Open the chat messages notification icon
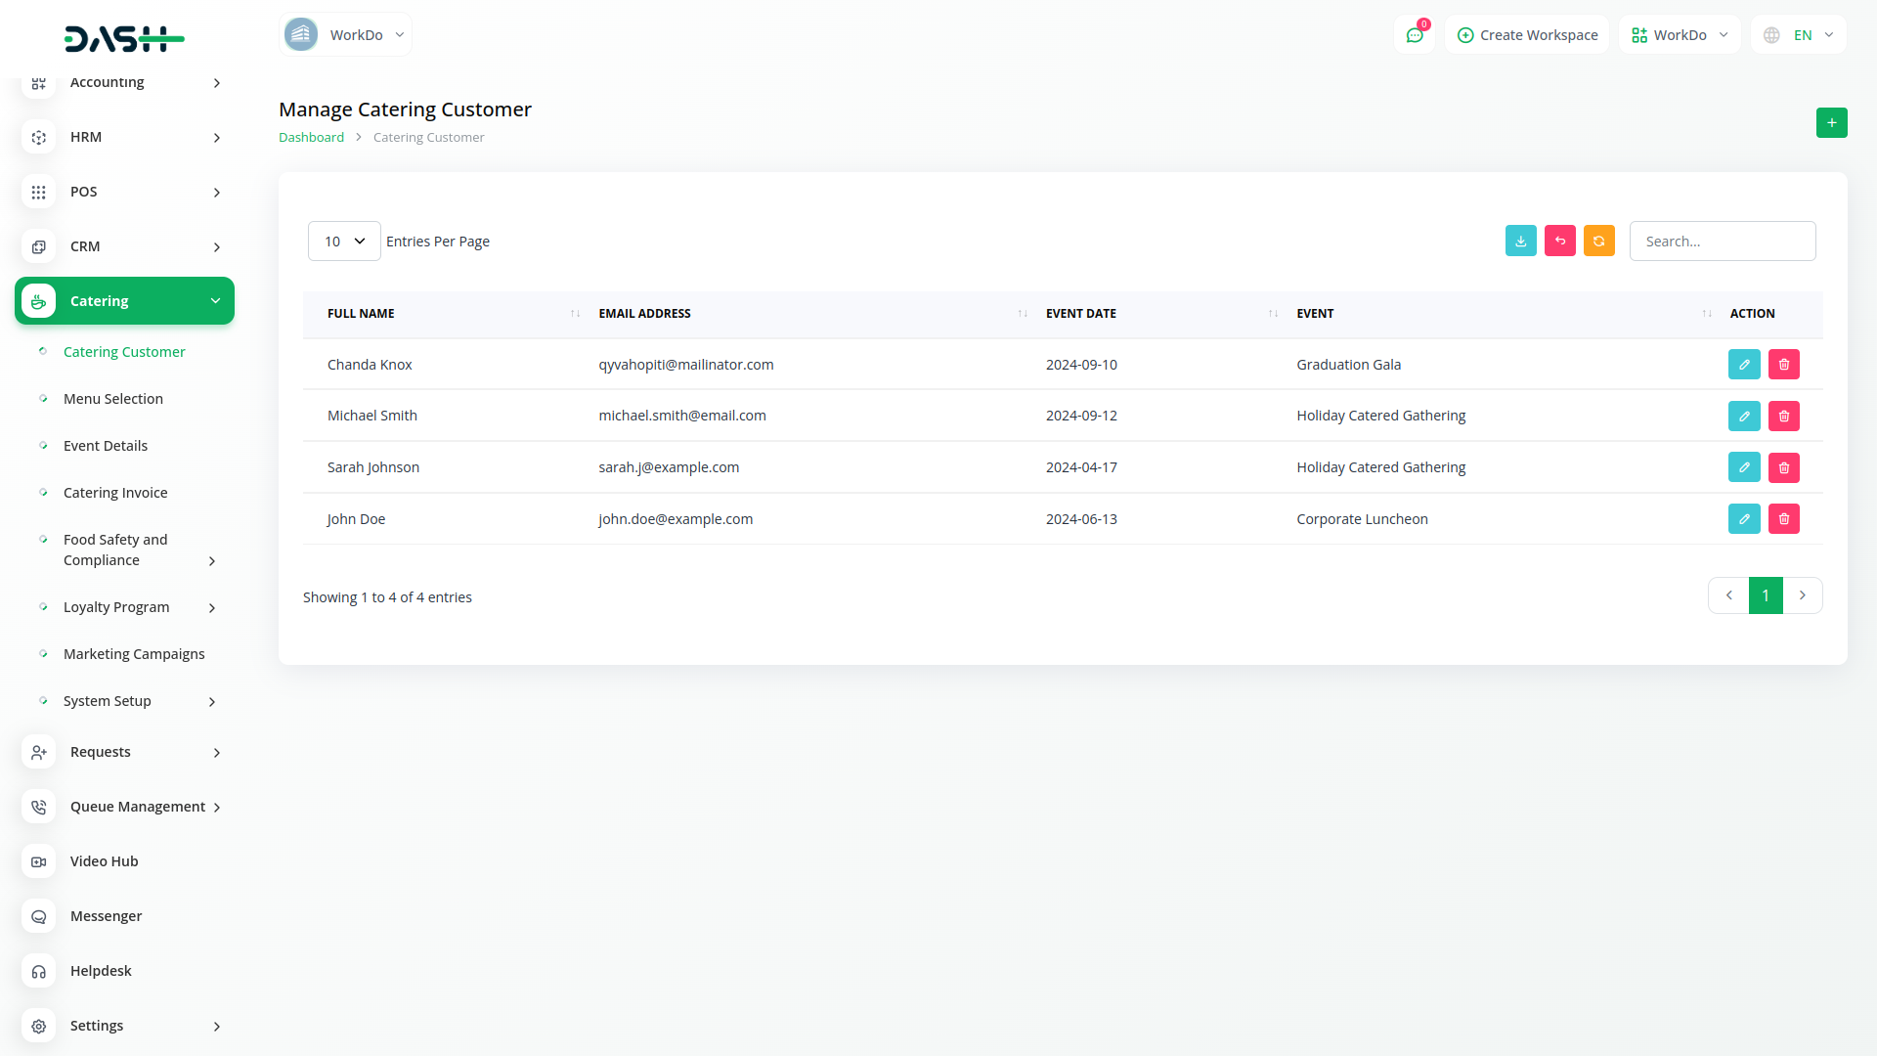Image resolution: width=1877 pixels, height=1056 pixels. (1415, 35)
